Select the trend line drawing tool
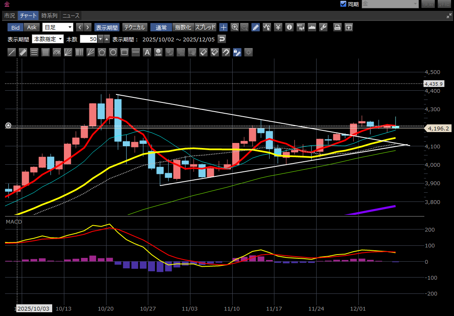Screen dimensions: 454x316 click(x=12, y=53)
